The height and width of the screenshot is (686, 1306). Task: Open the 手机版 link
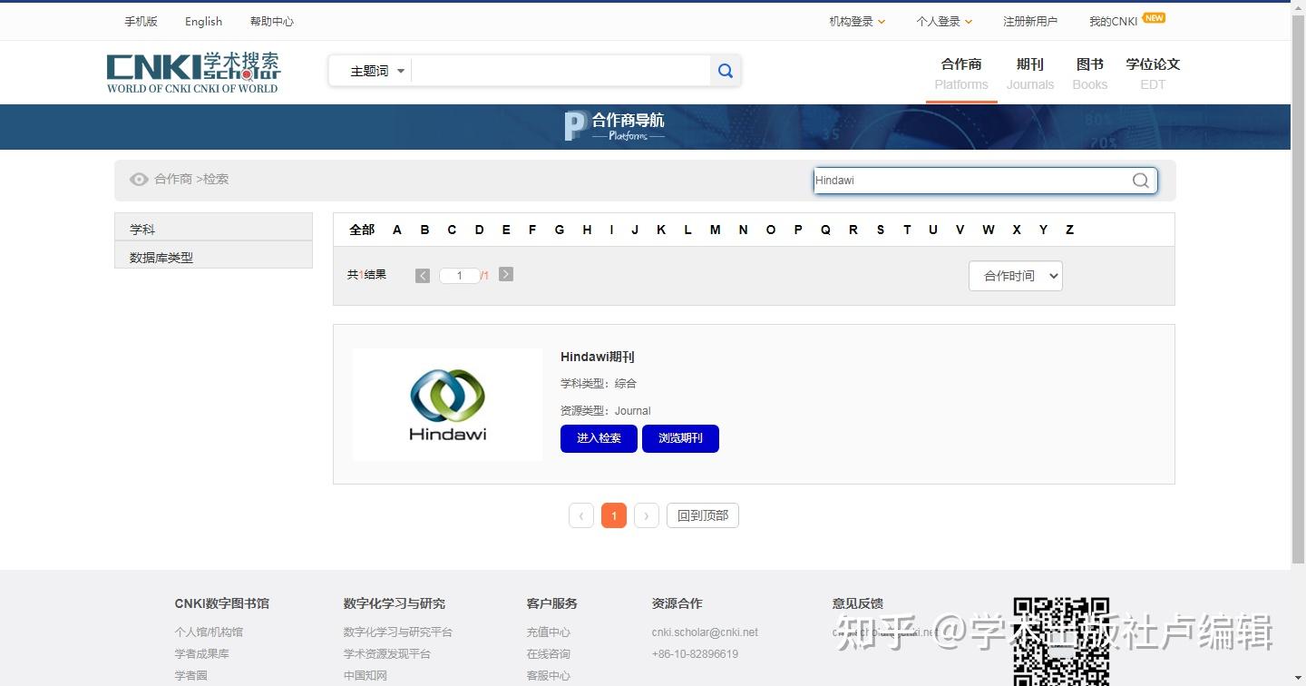pos(141,21)
